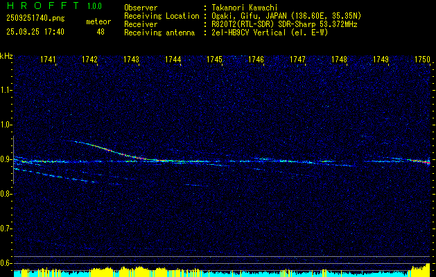Click the Ogaki, Gifu, JAPAN location text

coord(286,16)
